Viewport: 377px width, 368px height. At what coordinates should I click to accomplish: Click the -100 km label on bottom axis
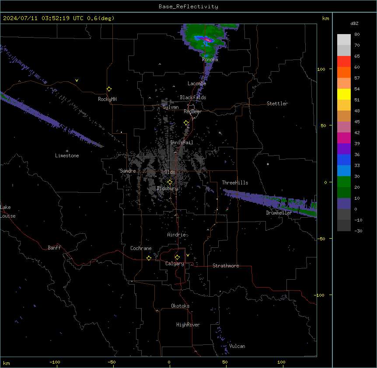(55, 362)
